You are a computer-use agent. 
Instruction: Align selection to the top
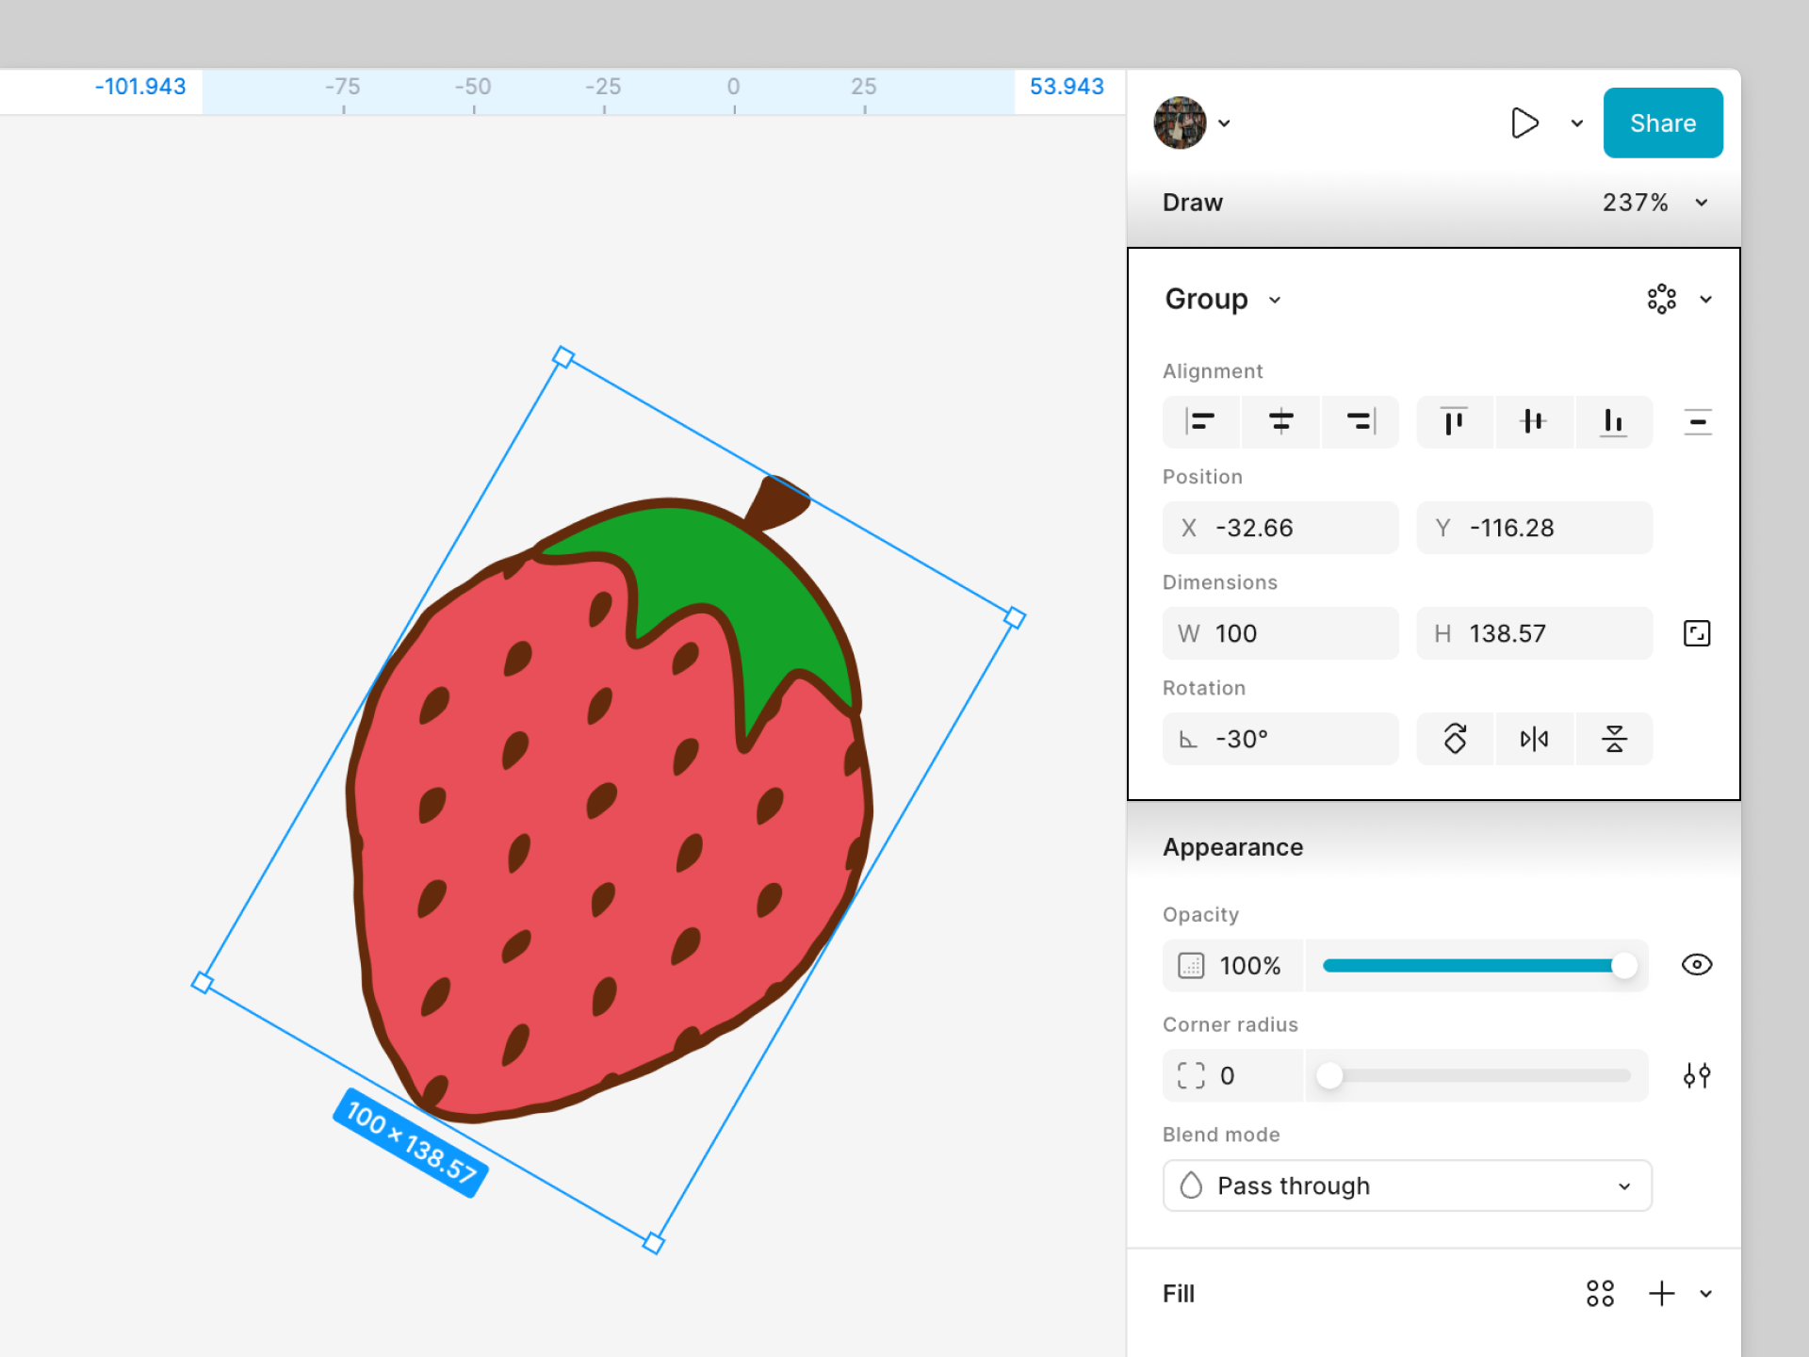[1455, 421]
